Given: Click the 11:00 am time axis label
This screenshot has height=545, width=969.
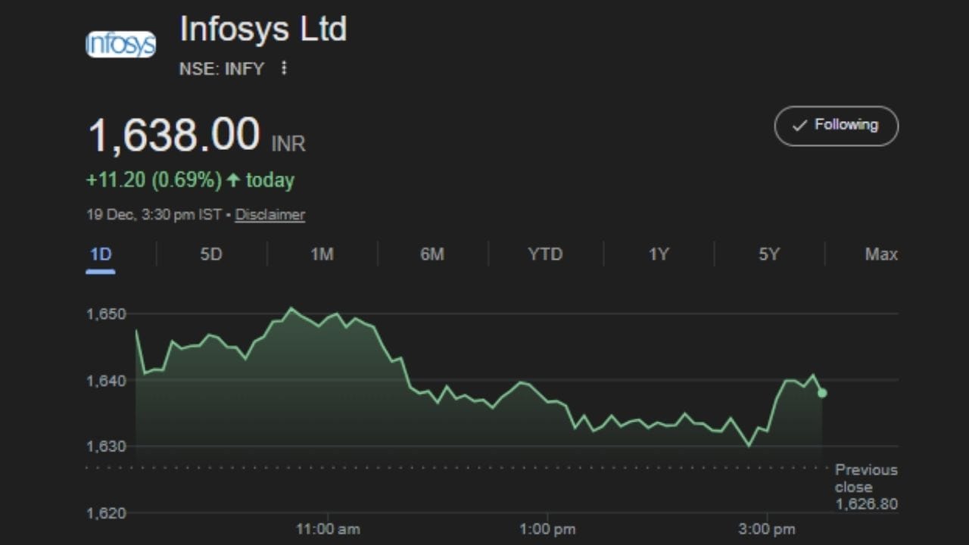Looking at the screenshot, I should coord(328,529).
